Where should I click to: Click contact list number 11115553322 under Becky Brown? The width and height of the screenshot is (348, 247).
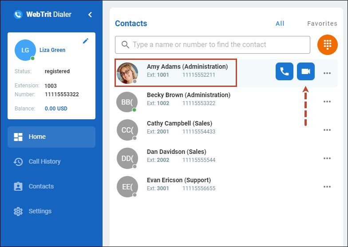pyautogui.click(x=199, y=103)
